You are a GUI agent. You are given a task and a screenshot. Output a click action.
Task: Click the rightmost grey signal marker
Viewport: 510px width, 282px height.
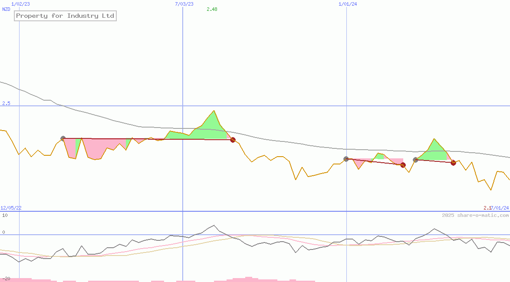click(x=415, y=160)
